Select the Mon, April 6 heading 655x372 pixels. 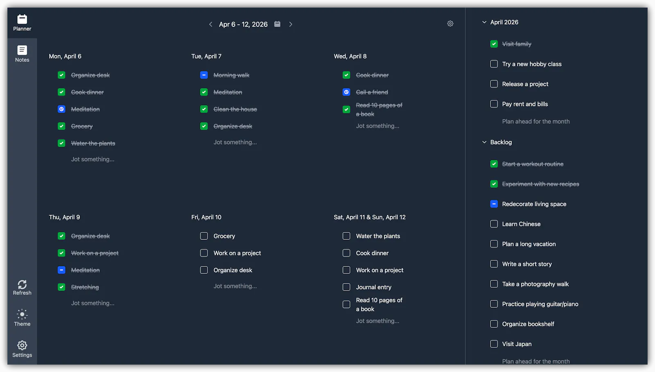point(65,56)
